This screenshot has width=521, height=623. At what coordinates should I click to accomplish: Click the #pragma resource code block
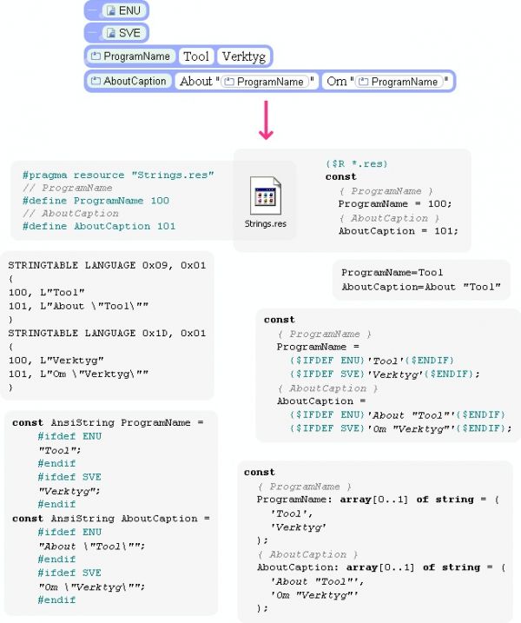coord(118,201)
